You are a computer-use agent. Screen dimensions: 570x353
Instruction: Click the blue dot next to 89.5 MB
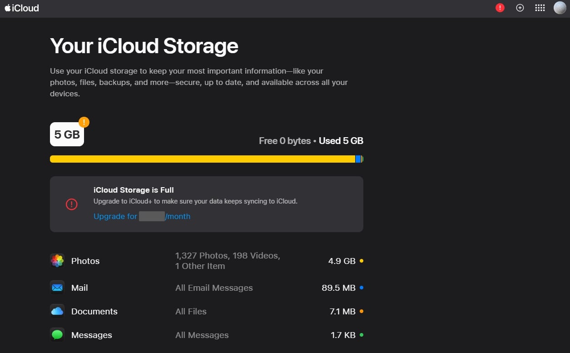361,288
